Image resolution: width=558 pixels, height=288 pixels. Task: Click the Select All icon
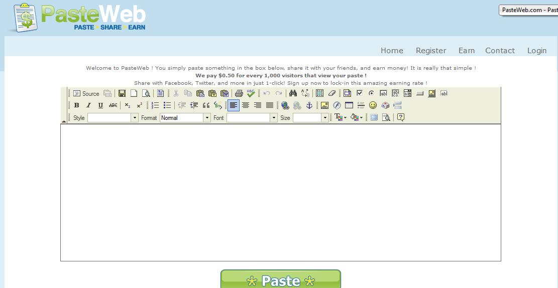[x=319, y=93]
